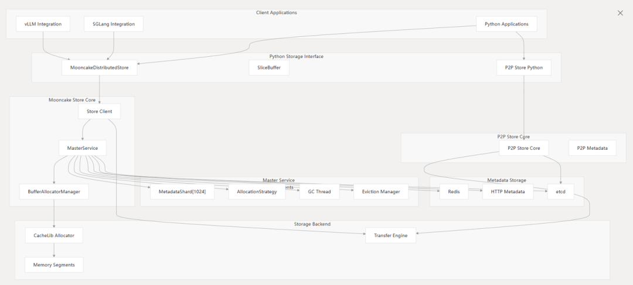Image resolution: width=633 pixels, height=285 pixels.
Task: Click the P2P Store Core node box
Action: point(523,148)
